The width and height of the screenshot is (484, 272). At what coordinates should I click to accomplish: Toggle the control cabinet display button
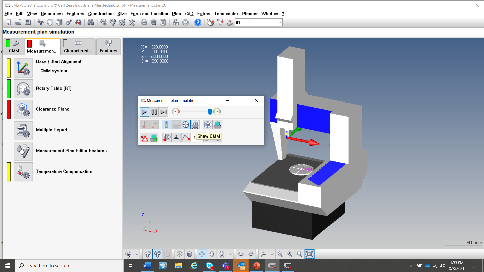pos(166,125)
